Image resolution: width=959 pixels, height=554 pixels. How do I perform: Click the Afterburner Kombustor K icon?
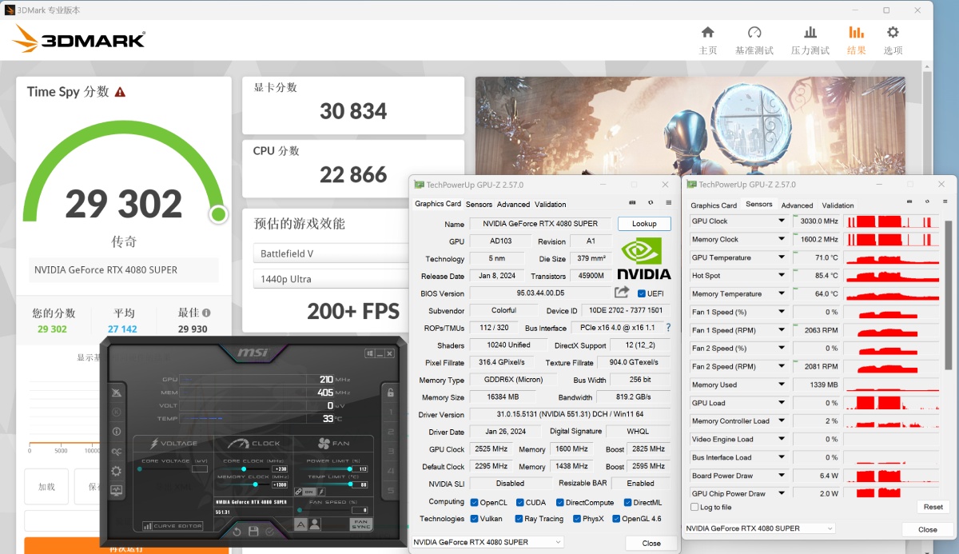[x=117, y=412]
